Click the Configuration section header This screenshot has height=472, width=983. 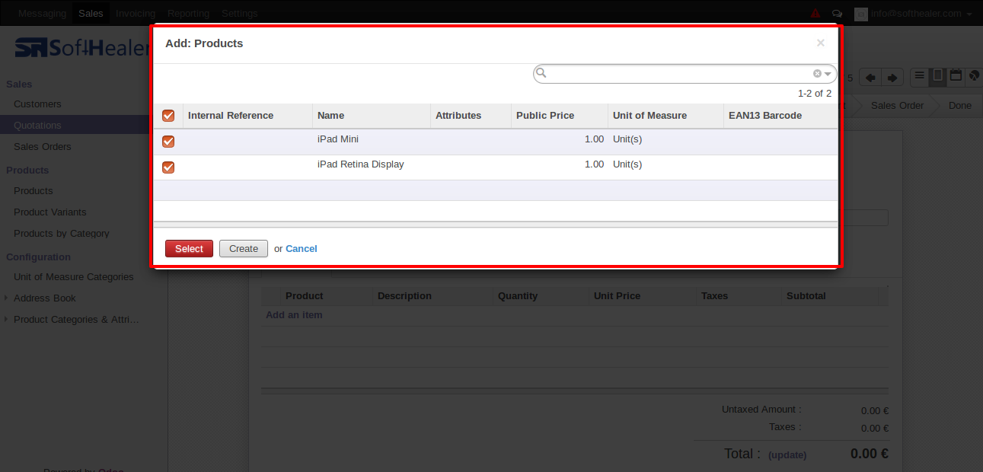point(38,257)
